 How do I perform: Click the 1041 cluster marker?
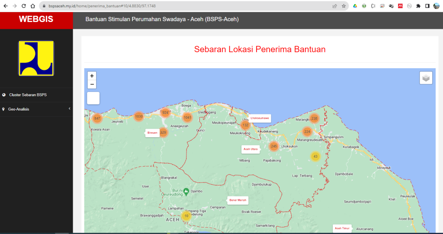point(187,117)
